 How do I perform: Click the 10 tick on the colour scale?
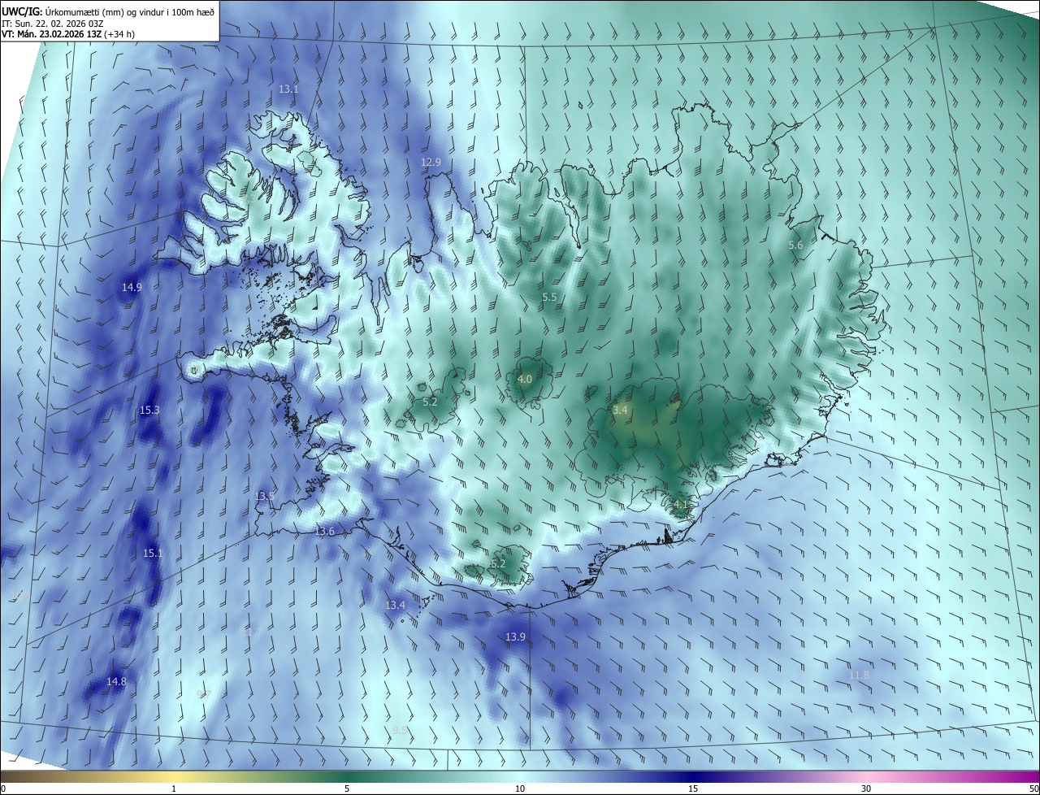tap(520, 789)
